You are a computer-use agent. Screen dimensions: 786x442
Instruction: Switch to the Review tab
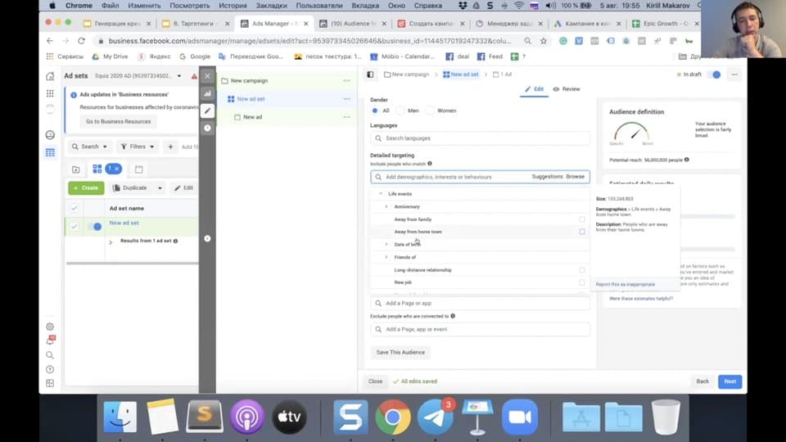point(567,89)
